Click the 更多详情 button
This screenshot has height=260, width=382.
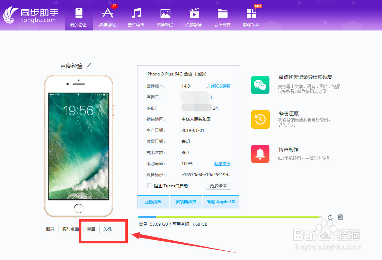tap(218, 186)
